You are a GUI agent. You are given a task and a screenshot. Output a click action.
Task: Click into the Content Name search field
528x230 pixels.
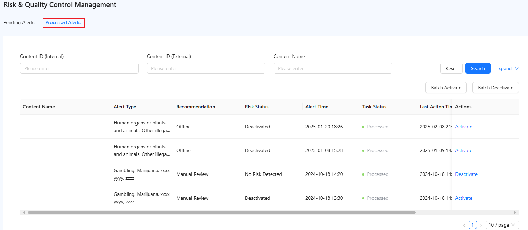[333, 68]
